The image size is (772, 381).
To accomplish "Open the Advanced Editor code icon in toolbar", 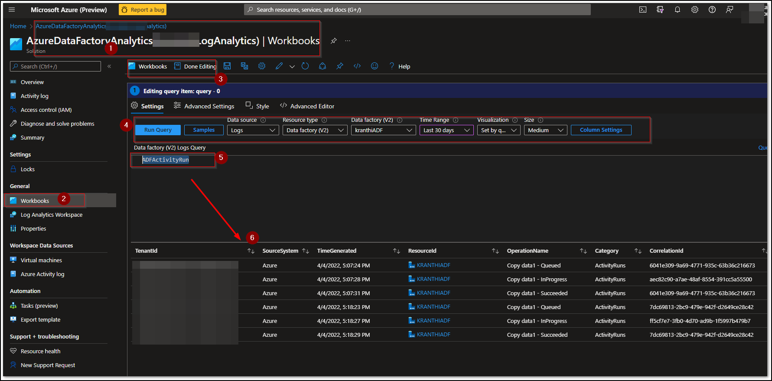I will point(357,66).
